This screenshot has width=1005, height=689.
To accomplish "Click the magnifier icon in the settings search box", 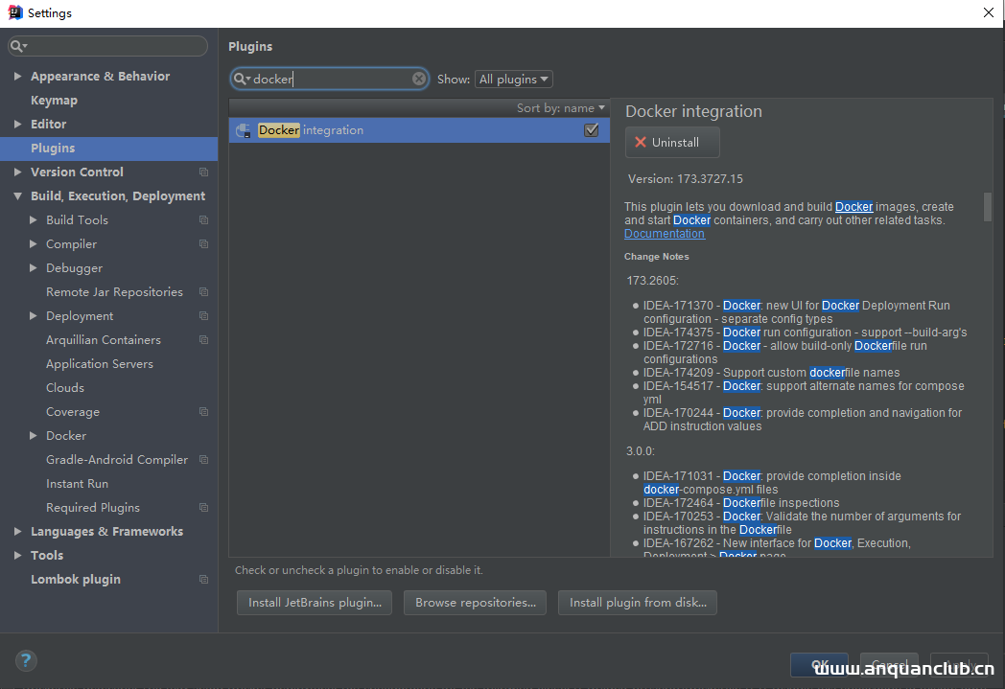I will tap(17, 45).
